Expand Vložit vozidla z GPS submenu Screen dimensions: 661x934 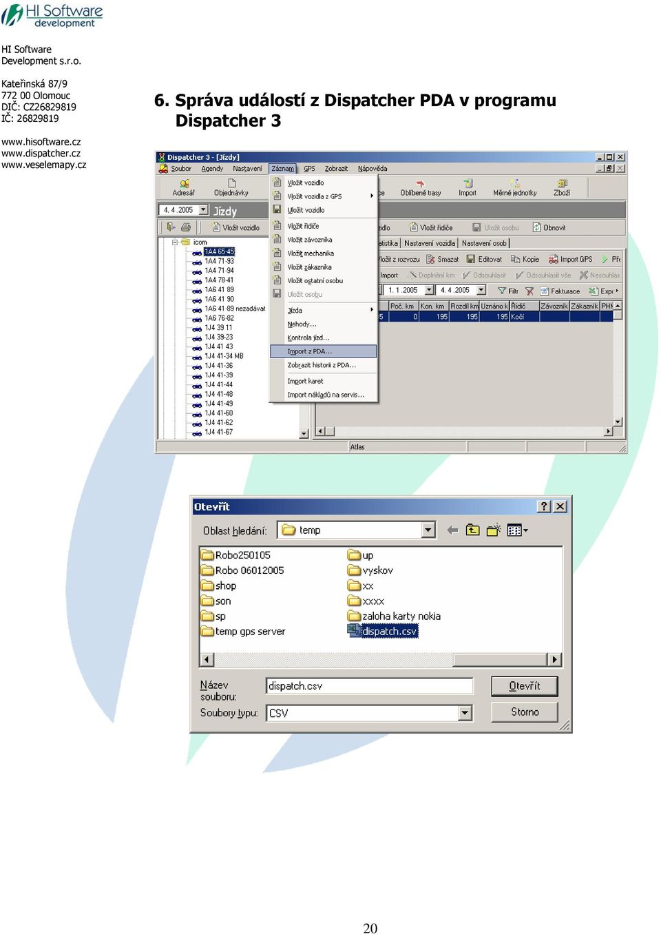(x=324, y=196)
